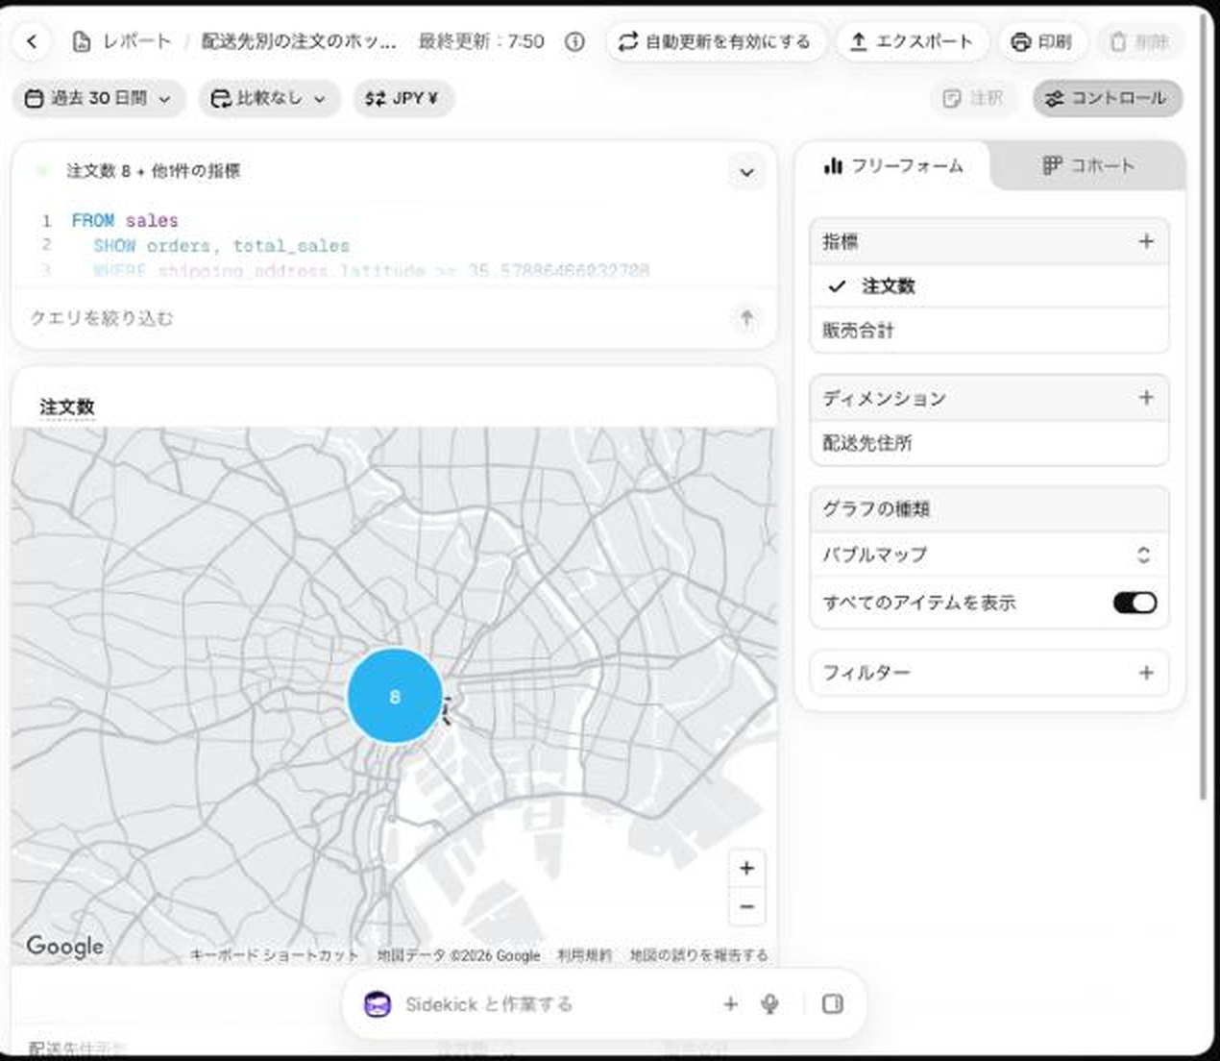Click the Sidekick plus attachment icon

pyautogui.click(x=730, y=1004)
